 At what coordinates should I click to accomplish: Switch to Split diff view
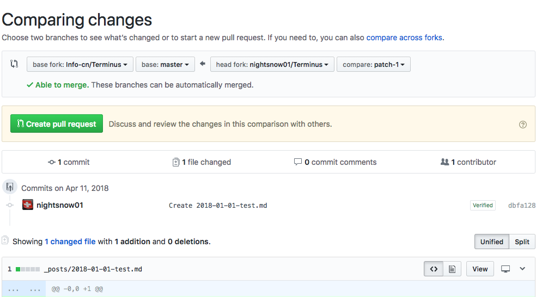(x=522, y=242)
